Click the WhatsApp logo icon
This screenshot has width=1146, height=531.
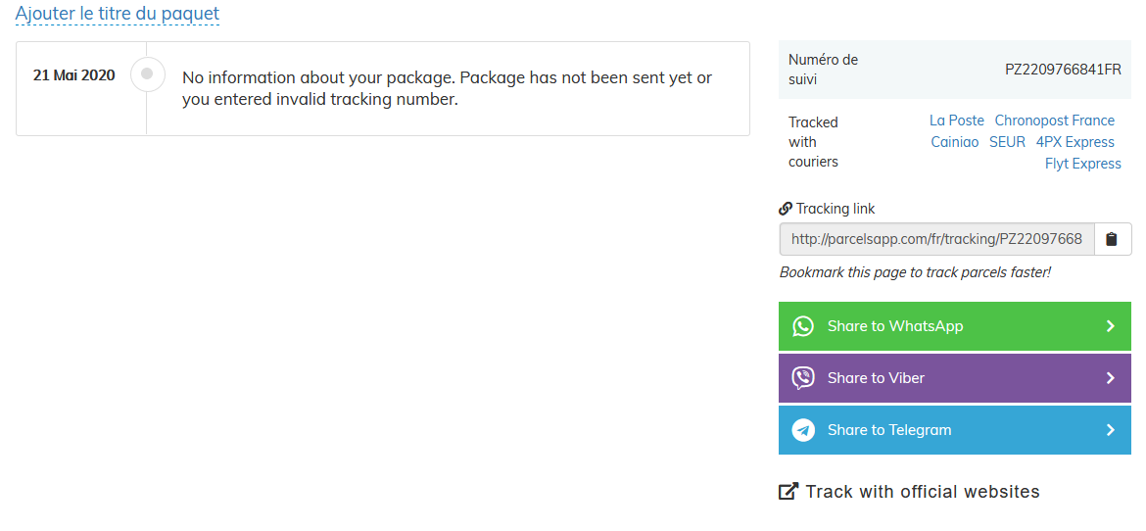[803, 326]
